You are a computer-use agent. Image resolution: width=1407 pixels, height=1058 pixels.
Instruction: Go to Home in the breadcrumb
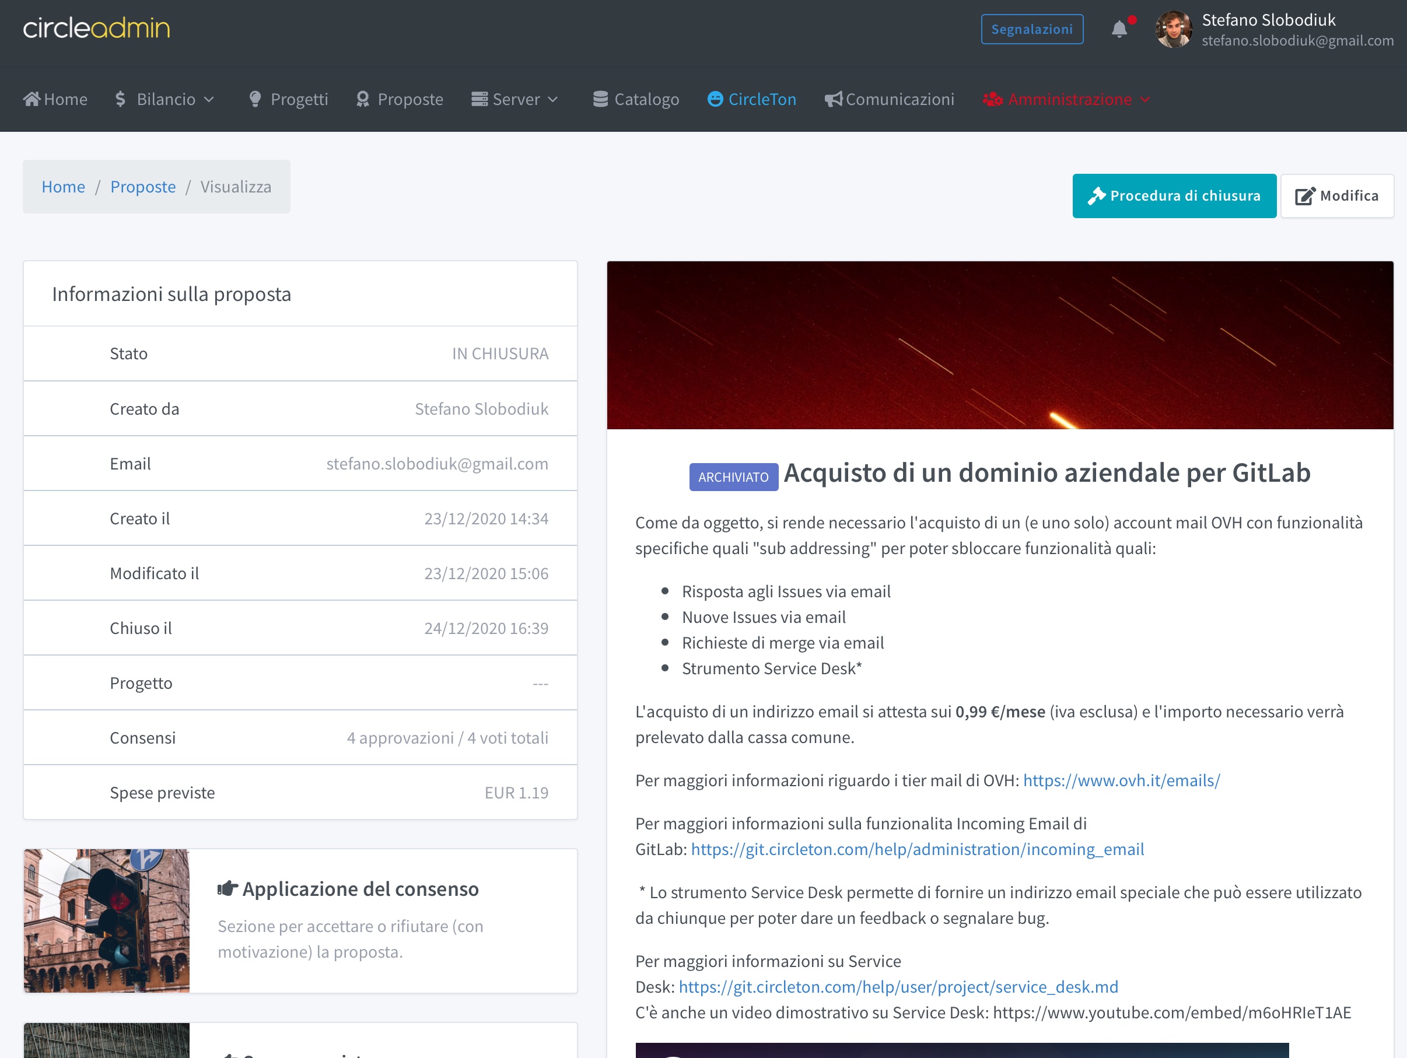click(x=63, y=187)
